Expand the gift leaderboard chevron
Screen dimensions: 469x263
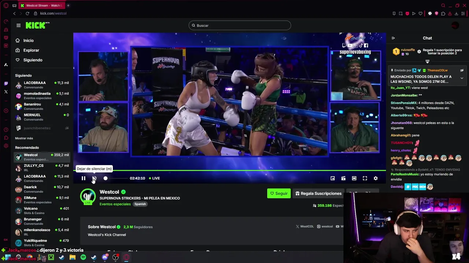427,61
